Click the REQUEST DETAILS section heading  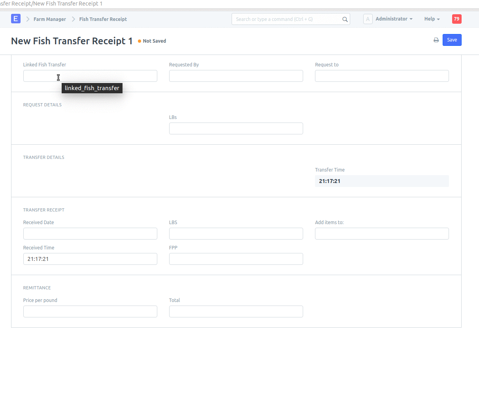(42, 105)
